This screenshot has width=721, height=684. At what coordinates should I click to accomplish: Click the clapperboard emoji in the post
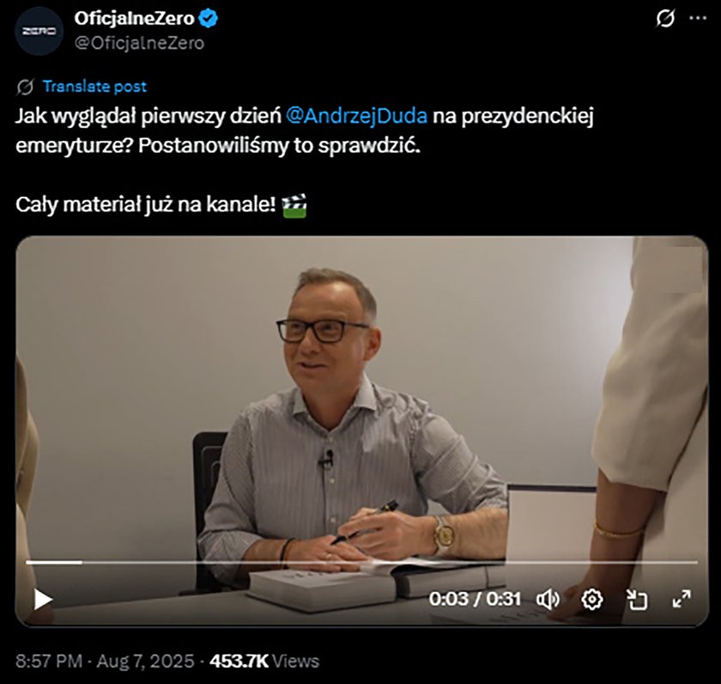pos(294,205)
